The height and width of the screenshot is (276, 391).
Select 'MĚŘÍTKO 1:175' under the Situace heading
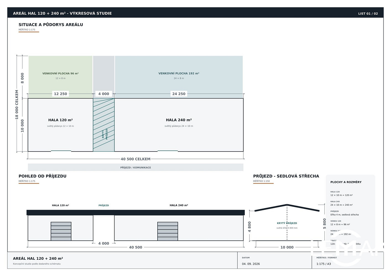click(27, 30)
